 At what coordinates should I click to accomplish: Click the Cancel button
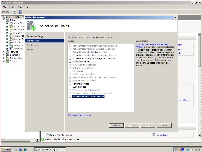tap(164, 125)
